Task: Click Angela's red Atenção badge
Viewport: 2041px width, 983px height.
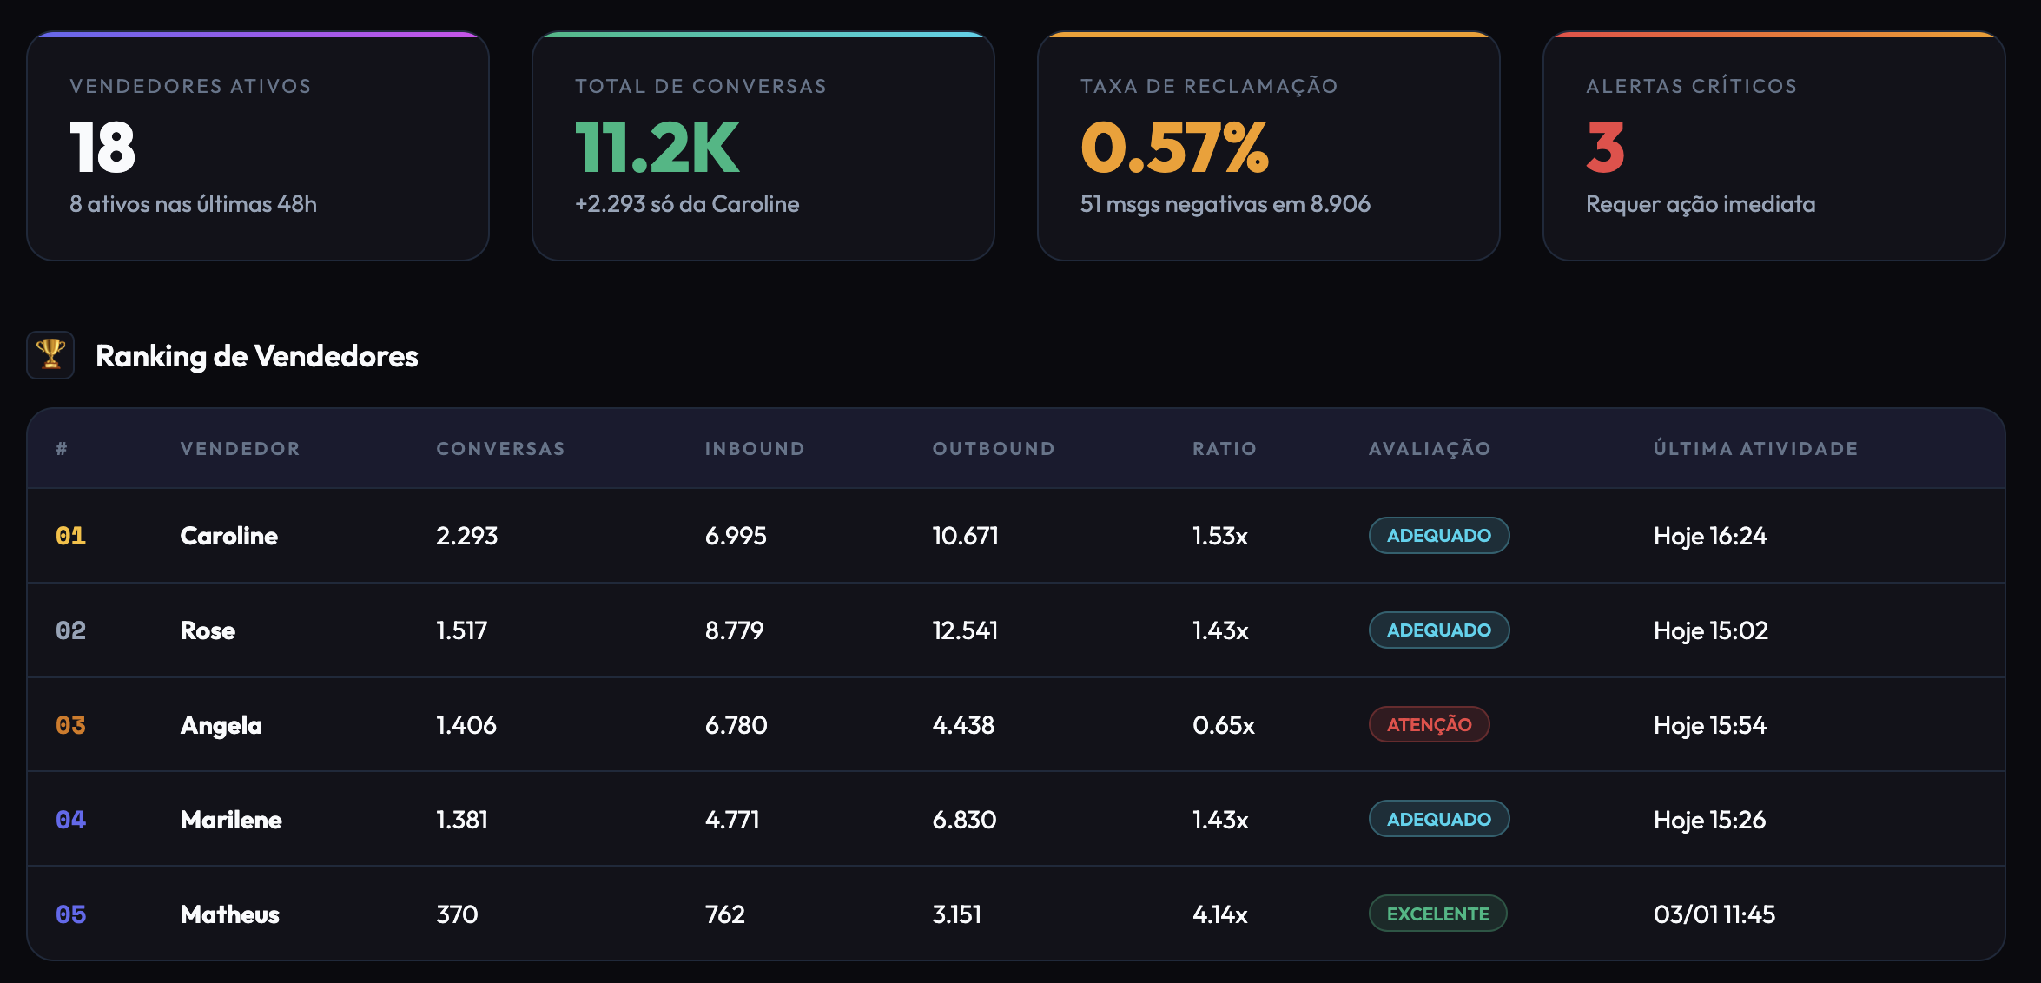Action: click(1429, 725)
